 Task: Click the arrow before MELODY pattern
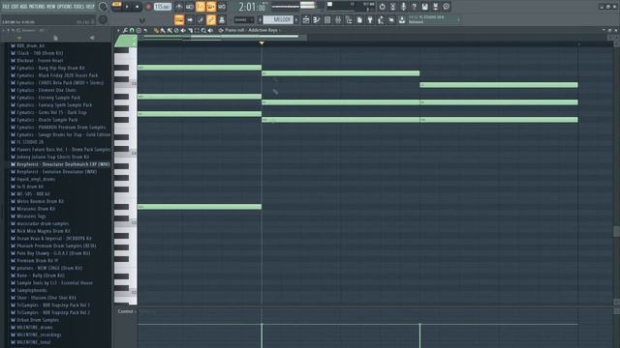(260, 19)
